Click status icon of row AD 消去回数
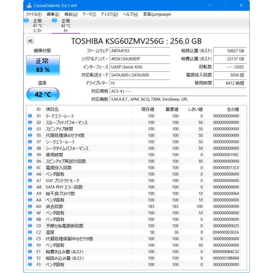The height and width of the screenshot is (273, 273). point(30,206)
